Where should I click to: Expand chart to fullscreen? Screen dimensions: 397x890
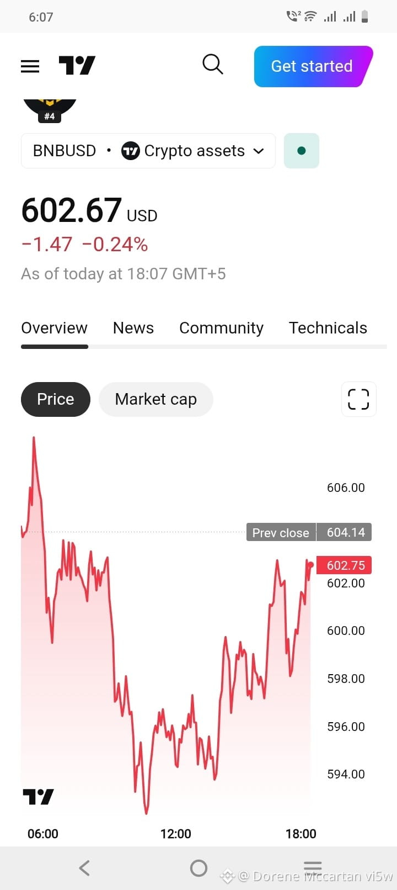pos(358,399)
